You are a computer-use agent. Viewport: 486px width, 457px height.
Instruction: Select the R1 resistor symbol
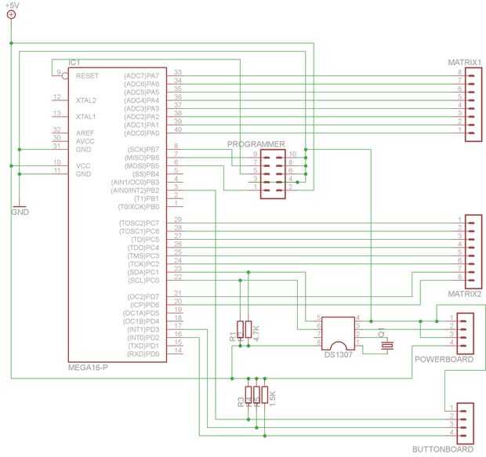240,329
